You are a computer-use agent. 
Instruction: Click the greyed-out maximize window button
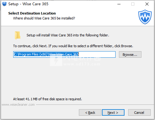133,4
